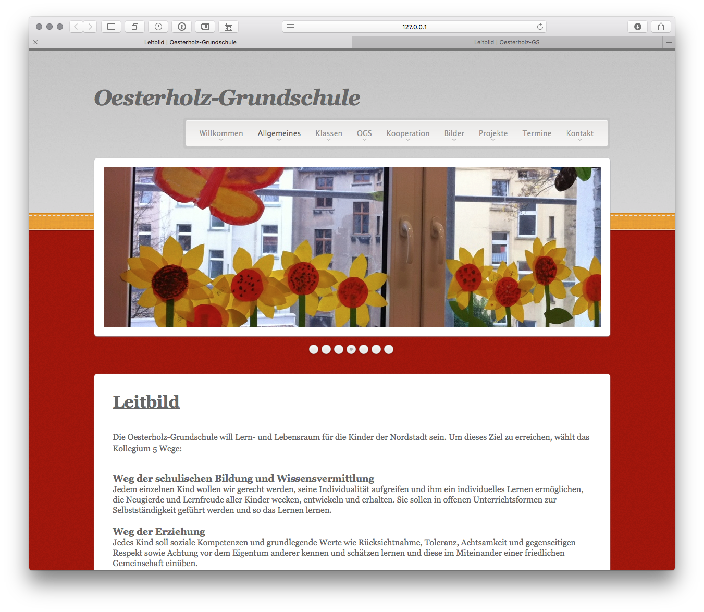Click the paragraph starting 'Die Oesterholz-Grundschule will Lern-'
The image size is (704, 612).
[351, 443]
